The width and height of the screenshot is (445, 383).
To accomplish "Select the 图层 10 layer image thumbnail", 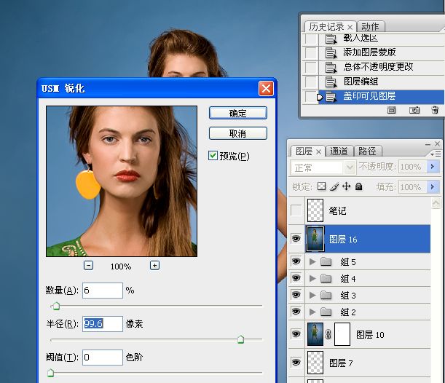I will pyautogui.click(x=315, y=334).
